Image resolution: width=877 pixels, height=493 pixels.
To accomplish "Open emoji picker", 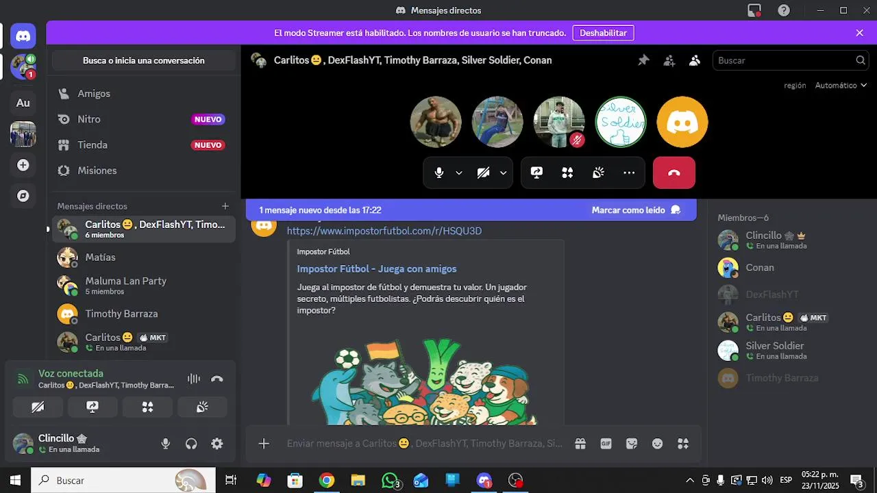I will coord(657,444).
